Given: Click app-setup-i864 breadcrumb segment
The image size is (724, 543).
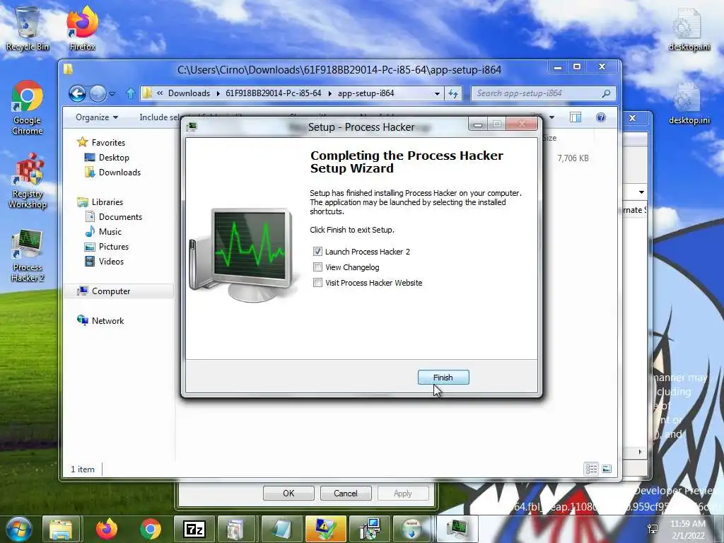Looking at the screenshot, I should pyautogui.click(x=366, y=93).
